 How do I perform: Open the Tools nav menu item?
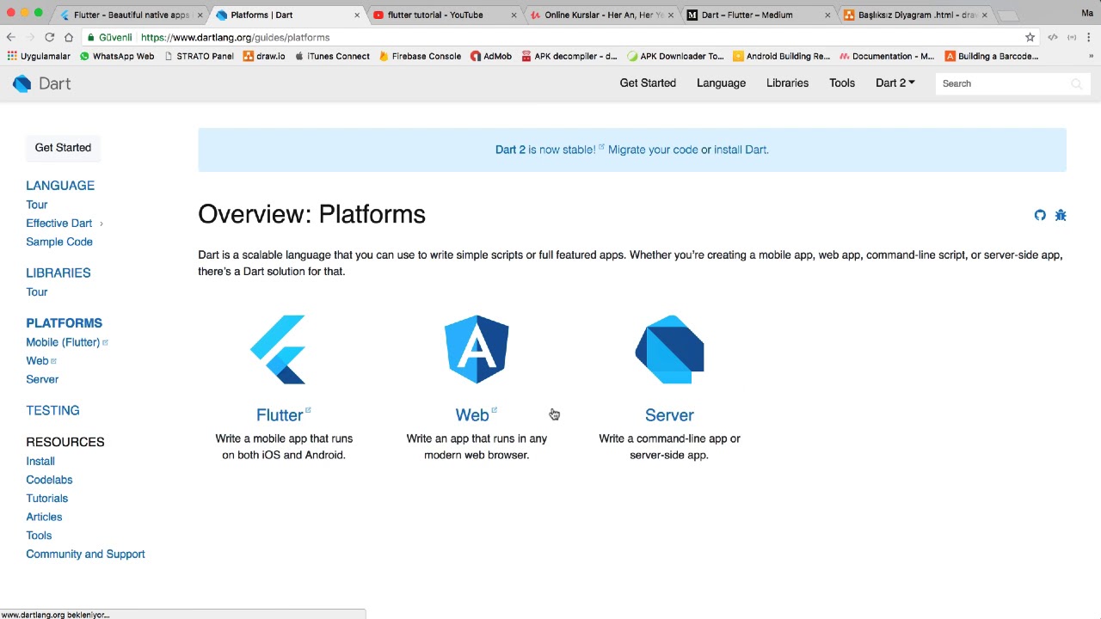click(x=842, y=83)
